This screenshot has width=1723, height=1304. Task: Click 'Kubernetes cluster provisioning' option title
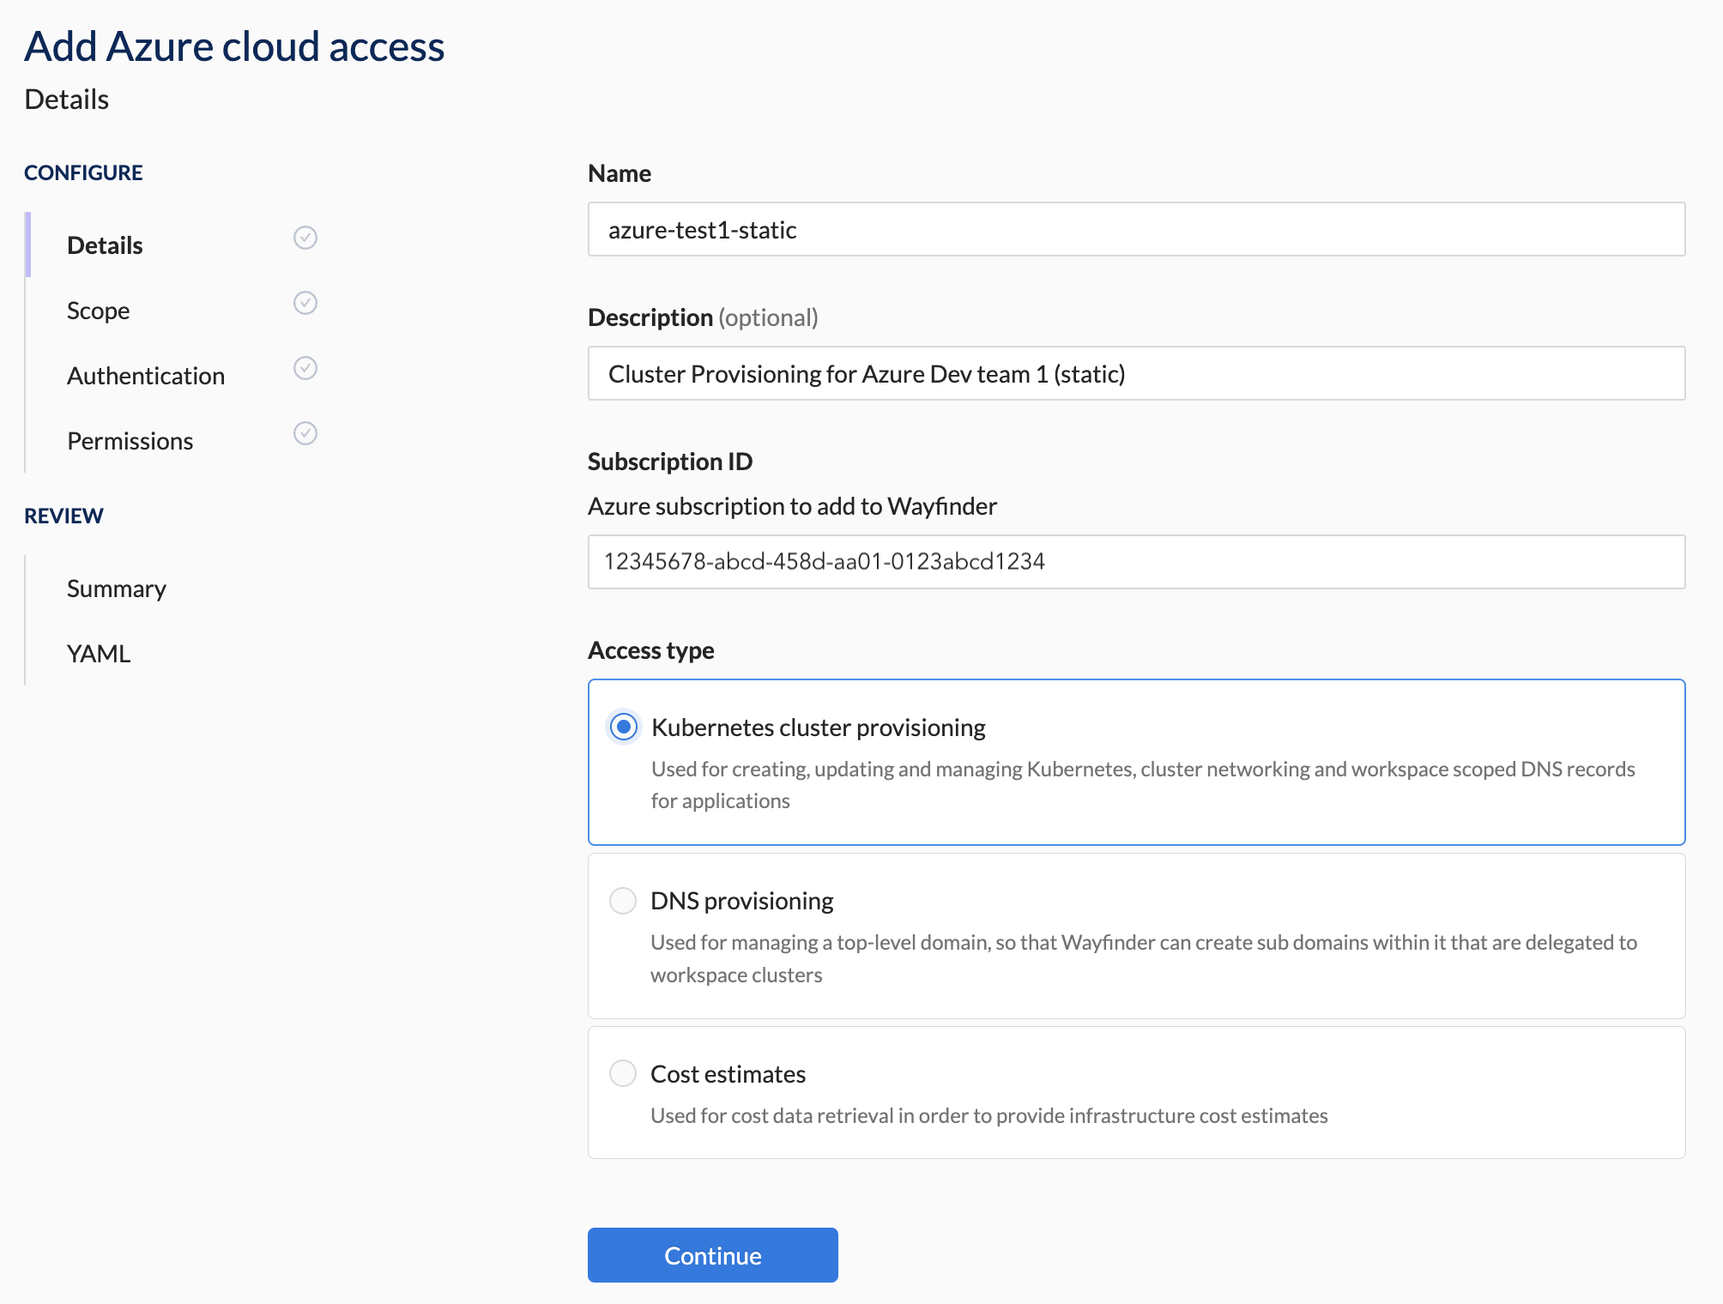pos(819,727)
